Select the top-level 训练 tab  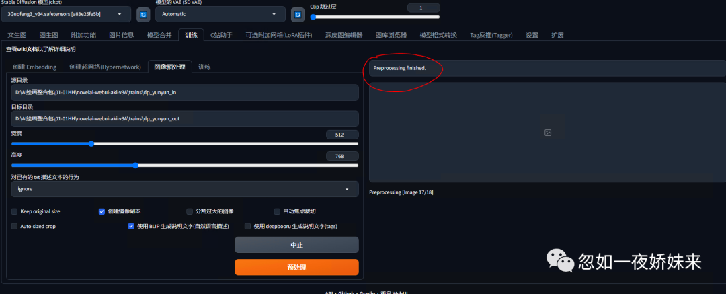[191, 35]
